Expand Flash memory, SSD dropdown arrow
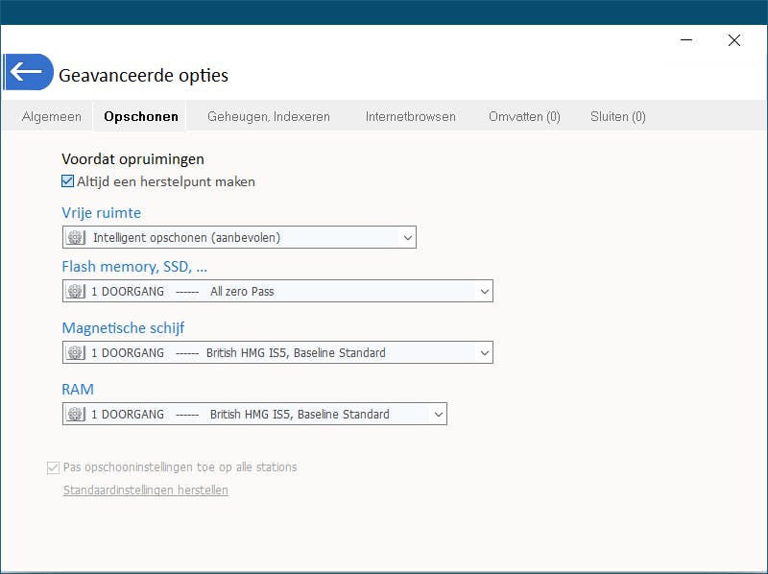 [484, 291]
